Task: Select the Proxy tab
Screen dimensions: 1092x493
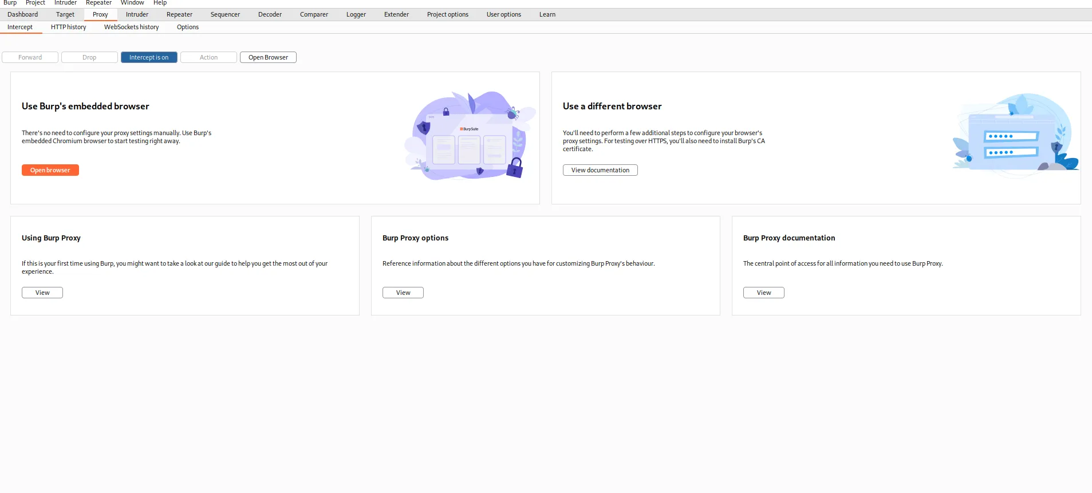Action: (100, 14)
